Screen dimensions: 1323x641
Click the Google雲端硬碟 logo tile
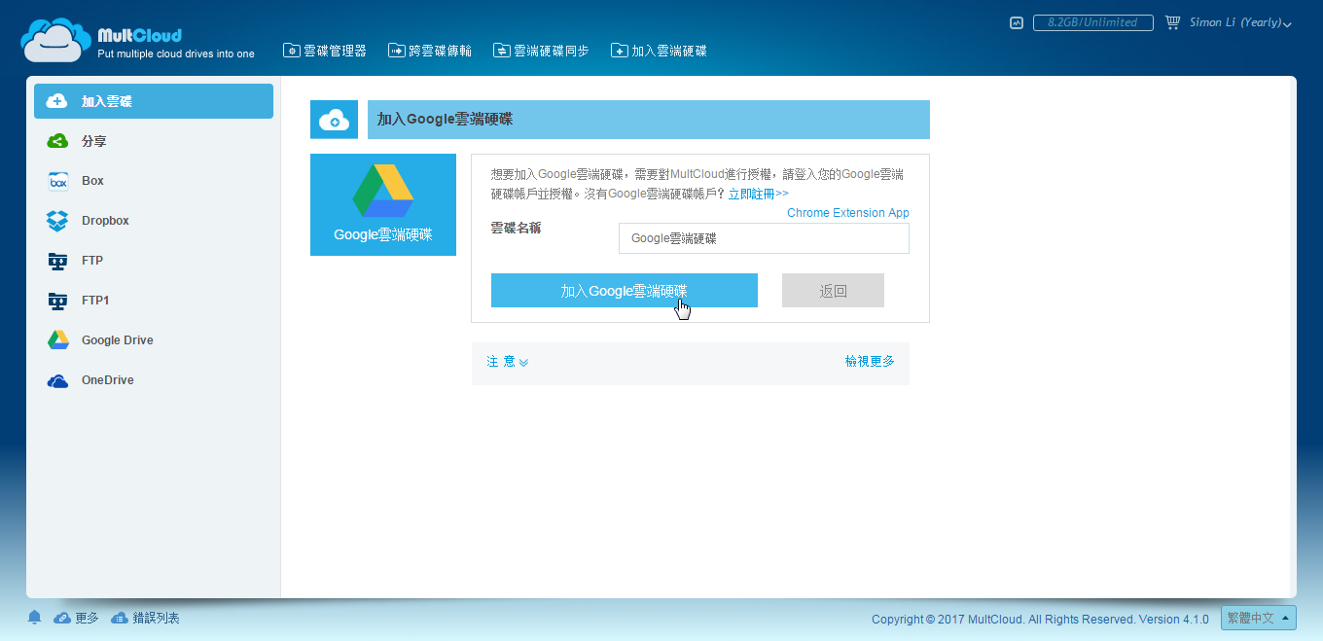[x=383, y=204]
